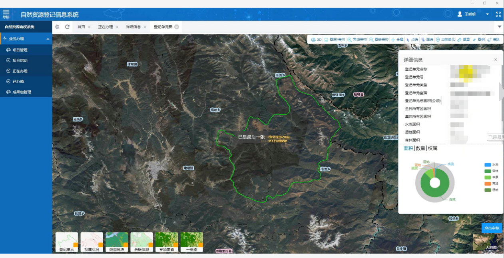Expand the tab list dropdown at far right
The width and height of the screenshot is (504, 258).
(x=500, y=27)
